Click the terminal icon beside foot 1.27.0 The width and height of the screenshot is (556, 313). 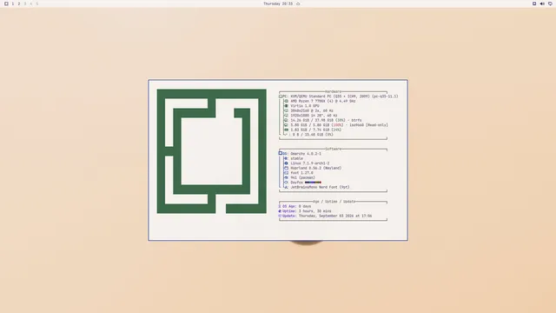(286, 173)
